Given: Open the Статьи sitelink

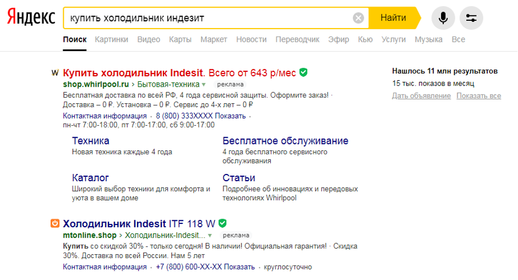Looking at the screenshot, I should click(238, 177).
